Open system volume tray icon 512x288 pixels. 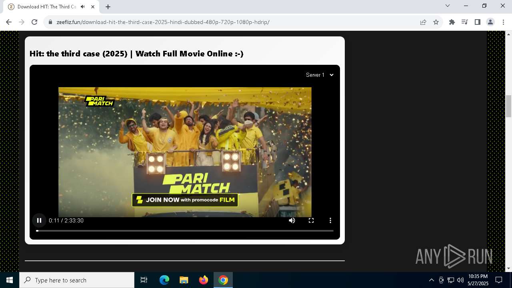click(460, 280)
